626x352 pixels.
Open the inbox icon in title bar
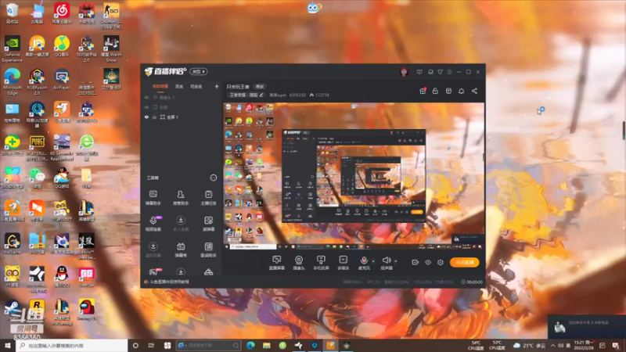[x=430, y=72]
